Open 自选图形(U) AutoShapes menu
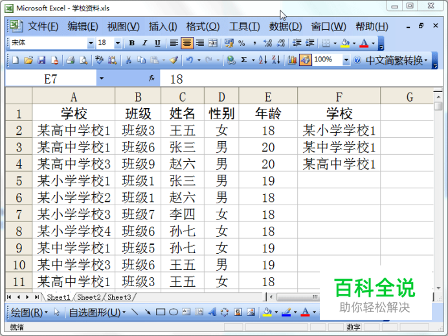 (97, 312)
